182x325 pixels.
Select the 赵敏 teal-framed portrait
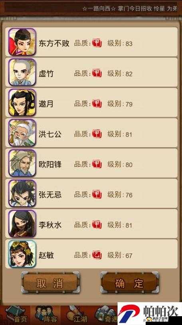(22, 254)
